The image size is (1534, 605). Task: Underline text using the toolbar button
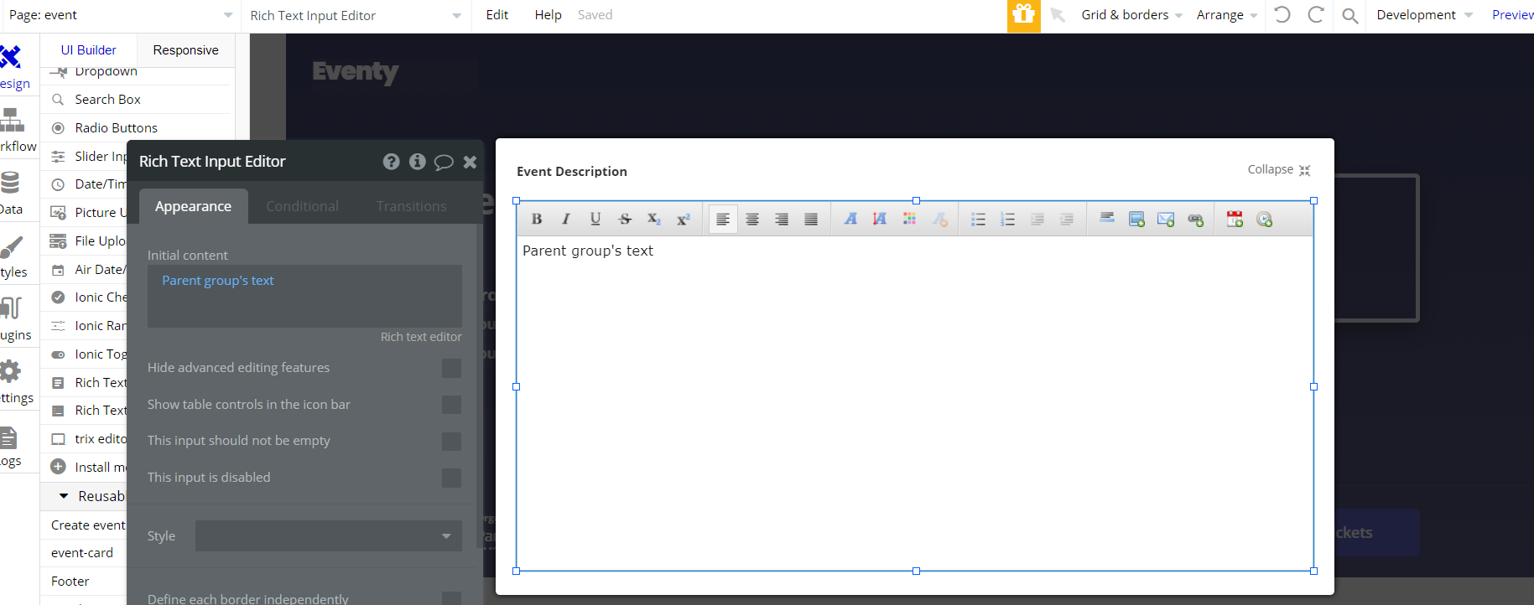coord(595,220)
